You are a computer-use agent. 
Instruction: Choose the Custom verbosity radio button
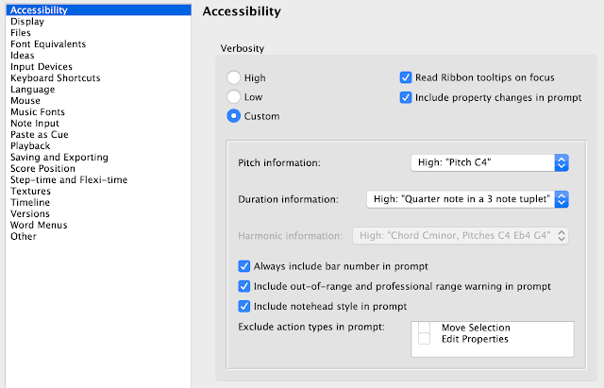pos(233,116)
